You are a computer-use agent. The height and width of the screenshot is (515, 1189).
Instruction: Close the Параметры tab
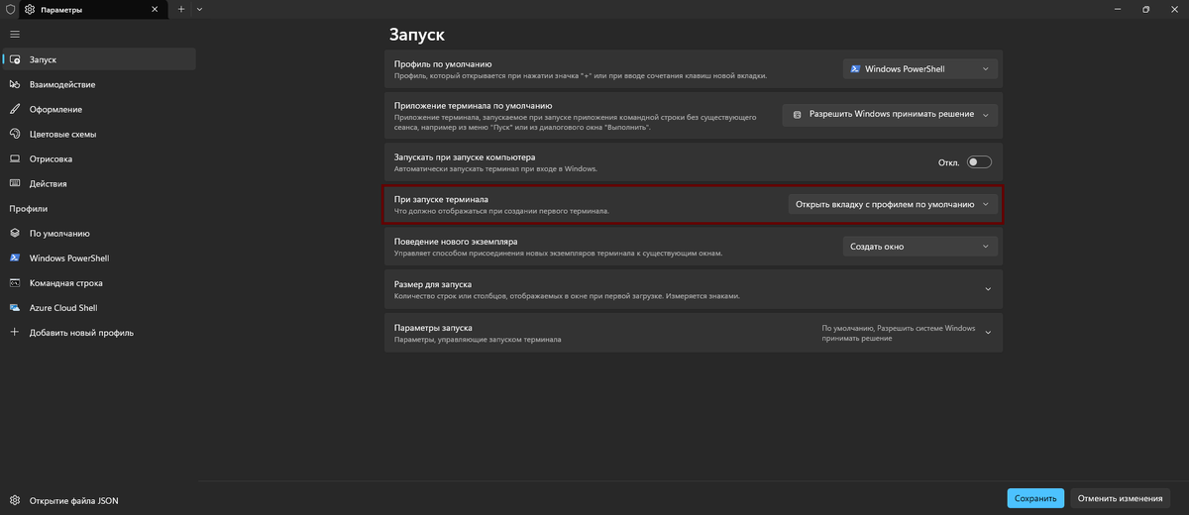pos(157,9)
